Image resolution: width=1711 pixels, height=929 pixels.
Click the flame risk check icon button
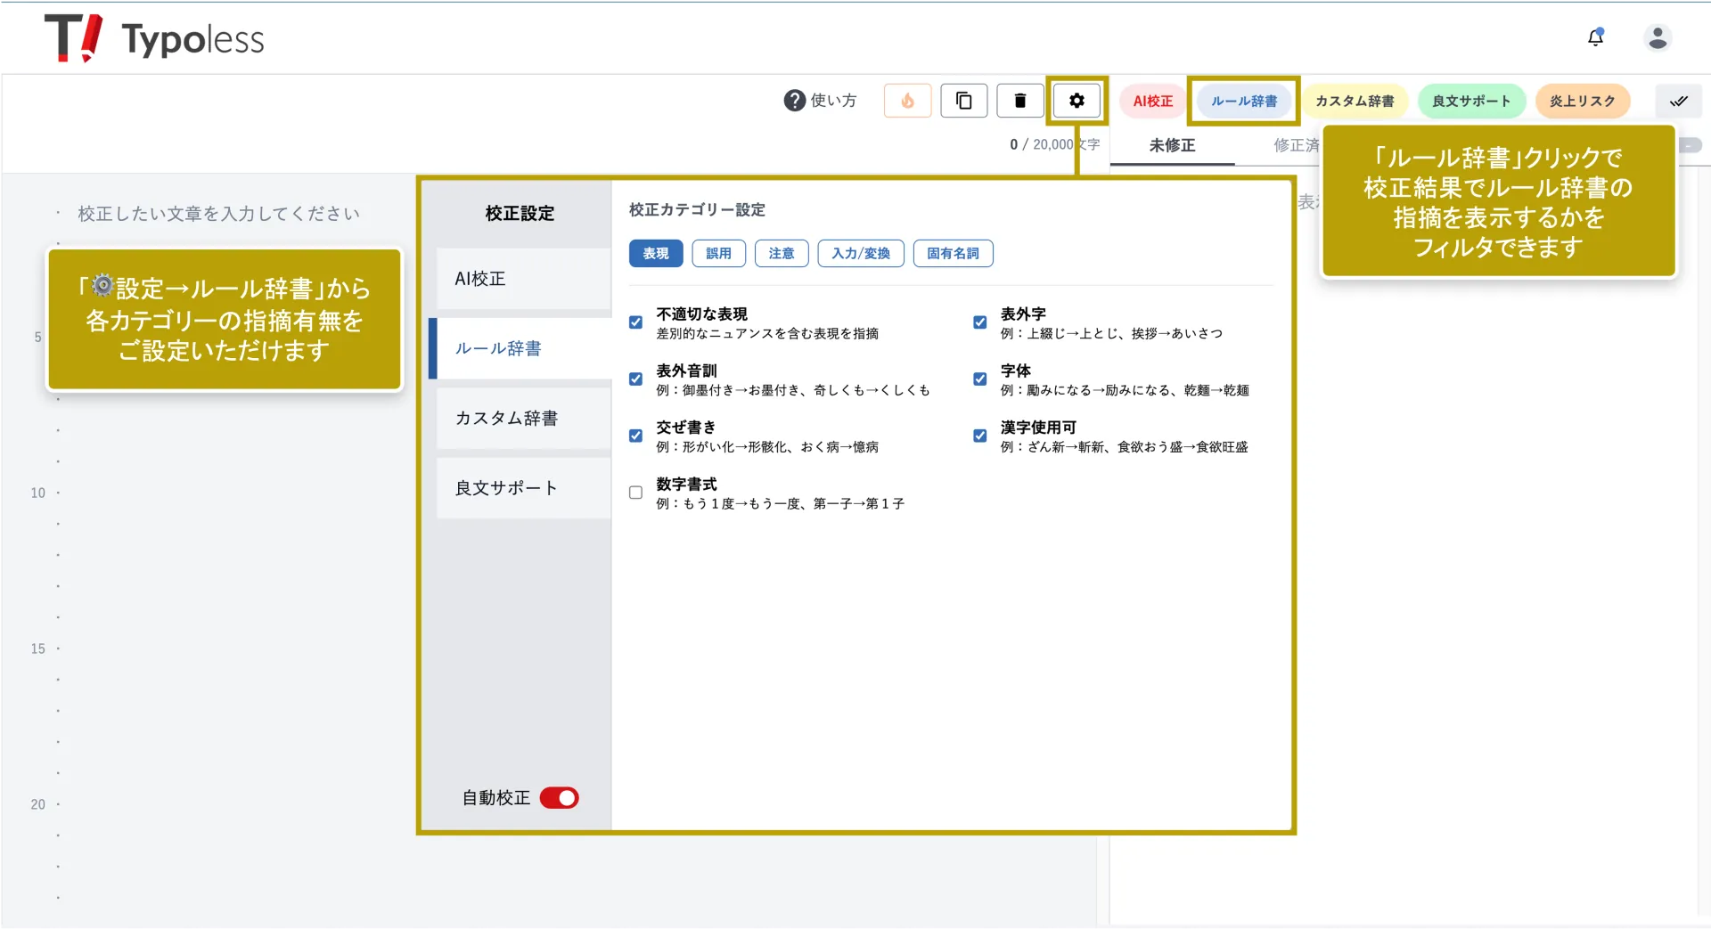(907, 101)
